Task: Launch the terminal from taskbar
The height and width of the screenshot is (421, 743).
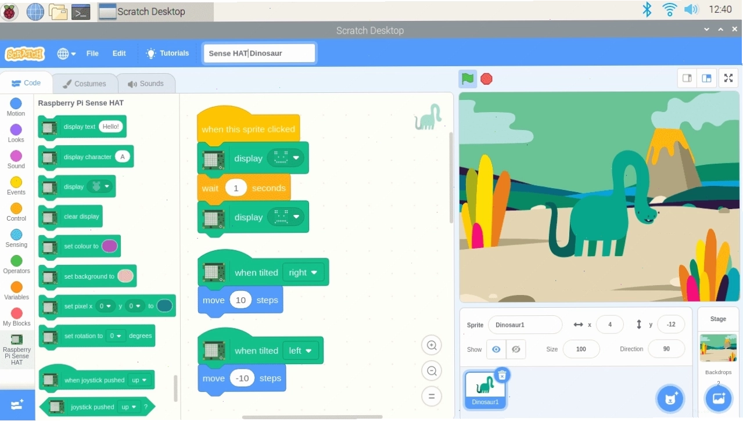Action: (x=81, y=12)
